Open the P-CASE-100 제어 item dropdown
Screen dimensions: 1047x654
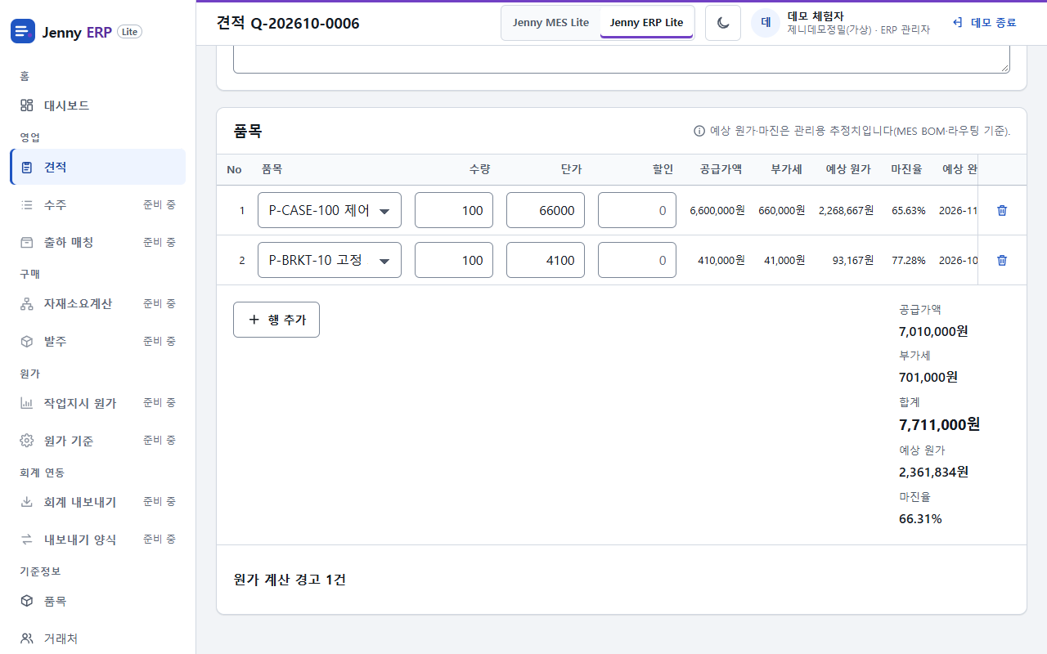[x=330, y=210]
